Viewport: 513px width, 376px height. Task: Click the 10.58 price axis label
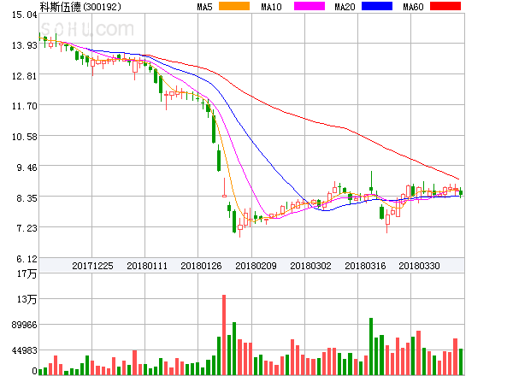25,137
